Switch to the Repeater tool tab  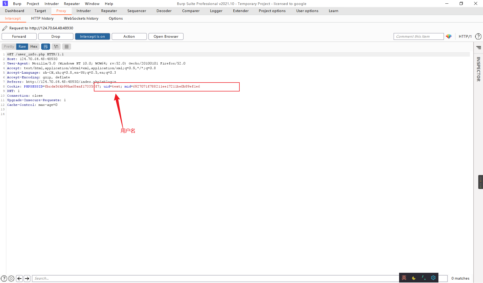[x=109, y=11]
